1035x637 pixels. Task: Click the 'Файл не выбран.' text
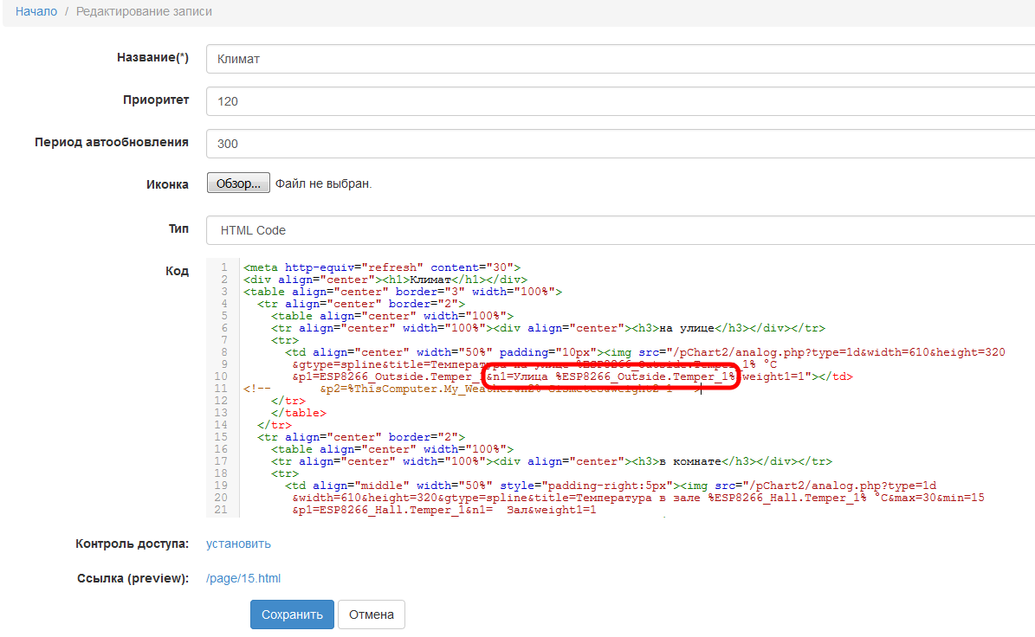coord(323,183)
